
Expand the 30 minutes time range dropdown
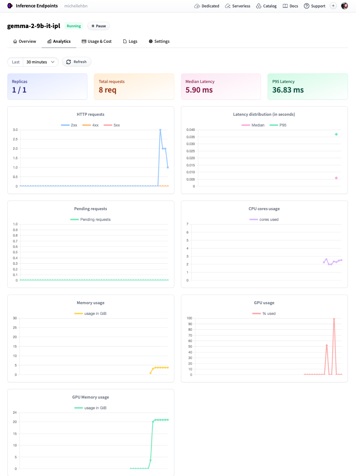[41, 62]
